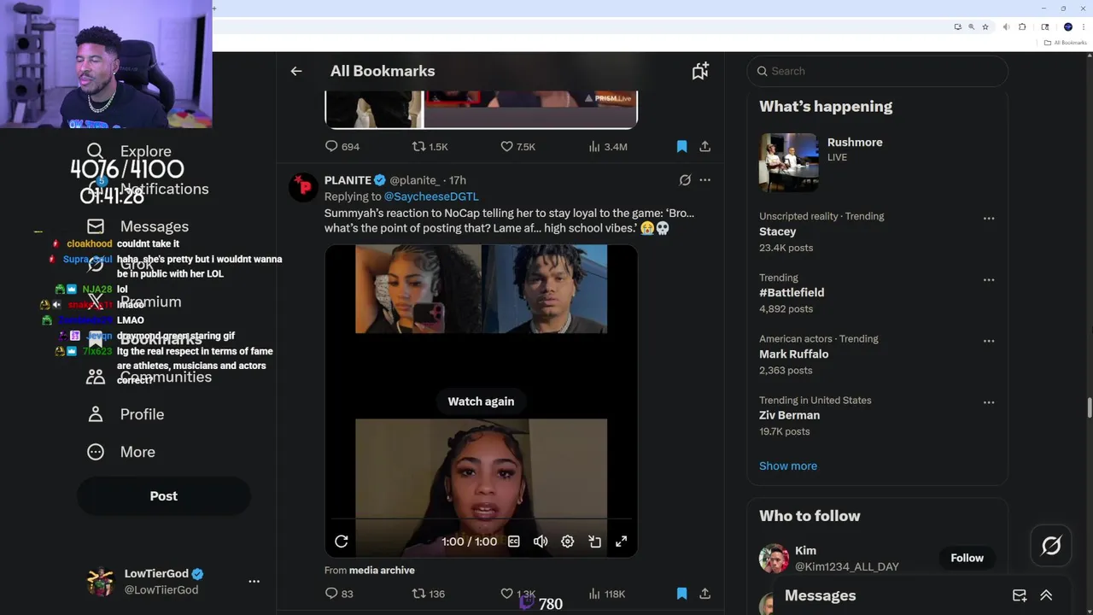Viewport: 1093px width, 615px height.
Task: Open the floating Grok button
Action: (1051, 545)
